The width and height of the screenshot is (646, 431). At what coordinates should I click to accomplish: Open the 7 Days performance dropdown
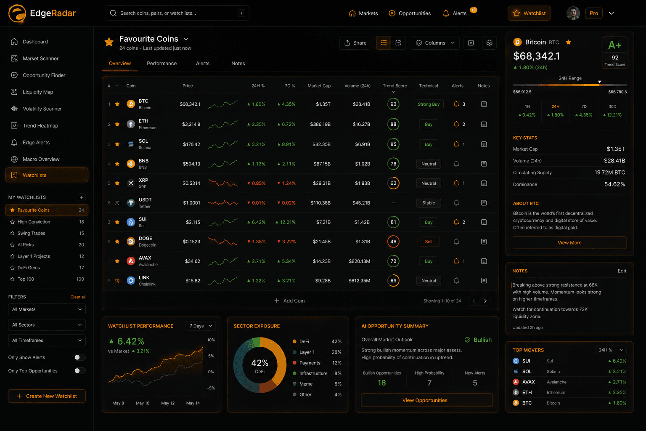point(201,326)
